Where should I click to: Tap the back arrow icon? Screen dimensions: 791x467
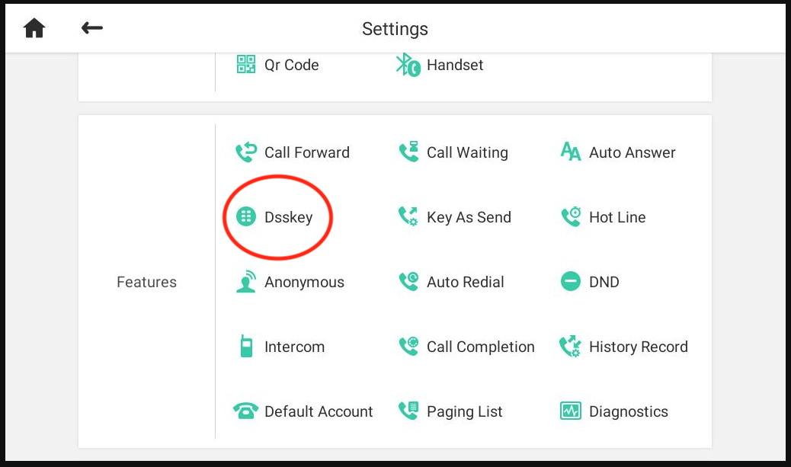coord(91,27)
